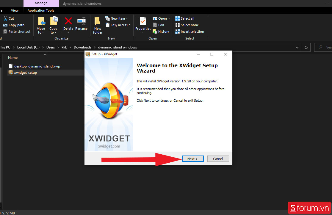The image size is (332, 215).
Task: Close the XWidget Setup dialog
Action: [x=225, y=54]
